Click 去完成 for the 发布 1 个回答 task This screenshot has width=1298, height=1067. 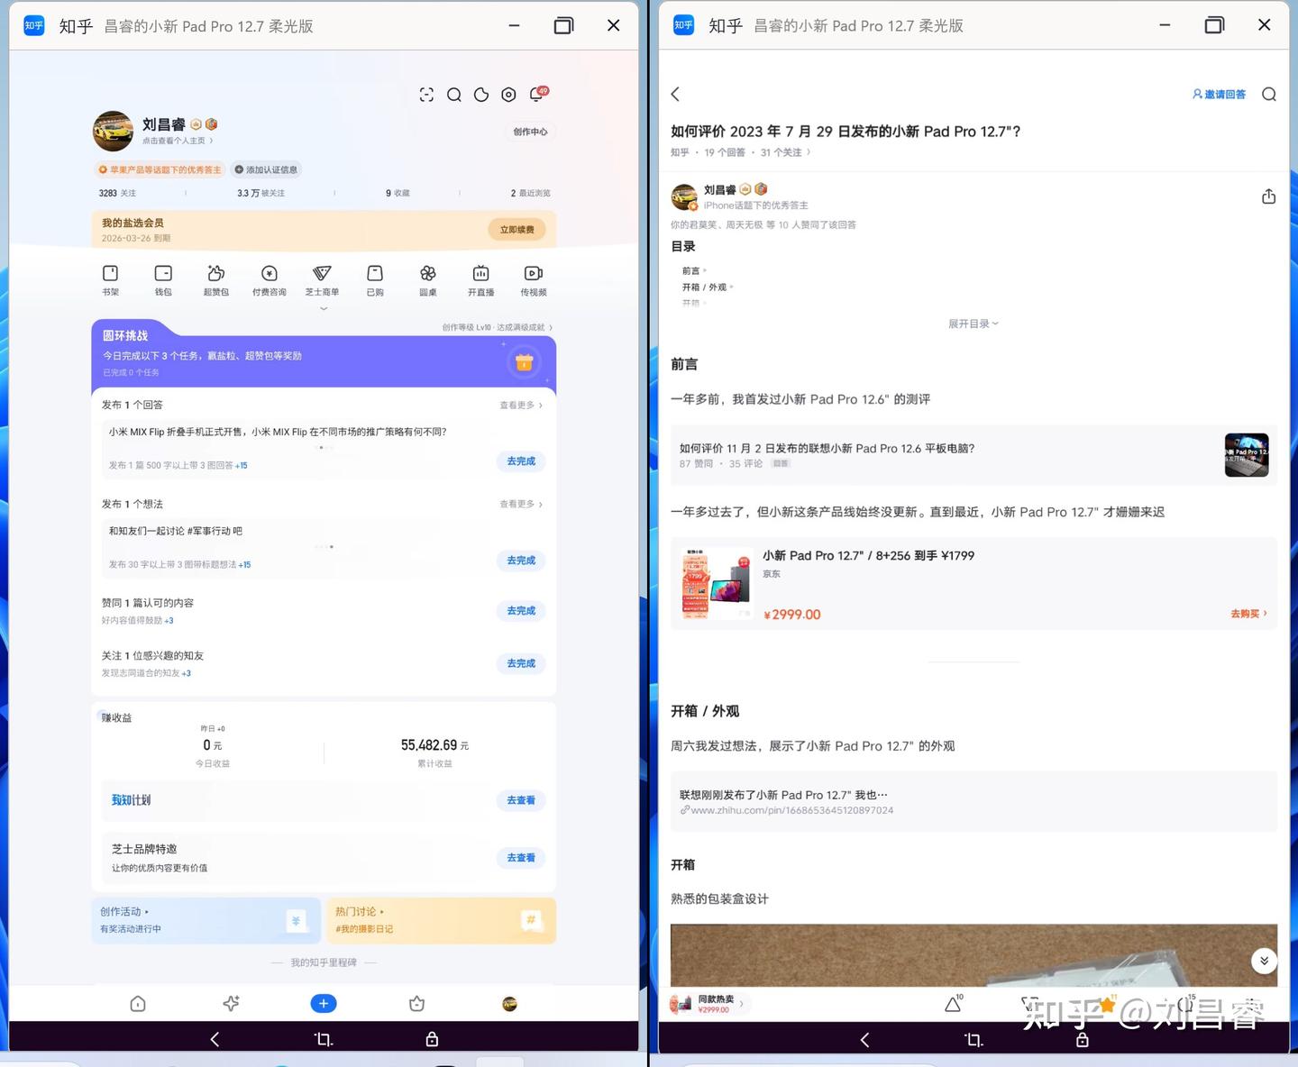[x=521, y=461]
